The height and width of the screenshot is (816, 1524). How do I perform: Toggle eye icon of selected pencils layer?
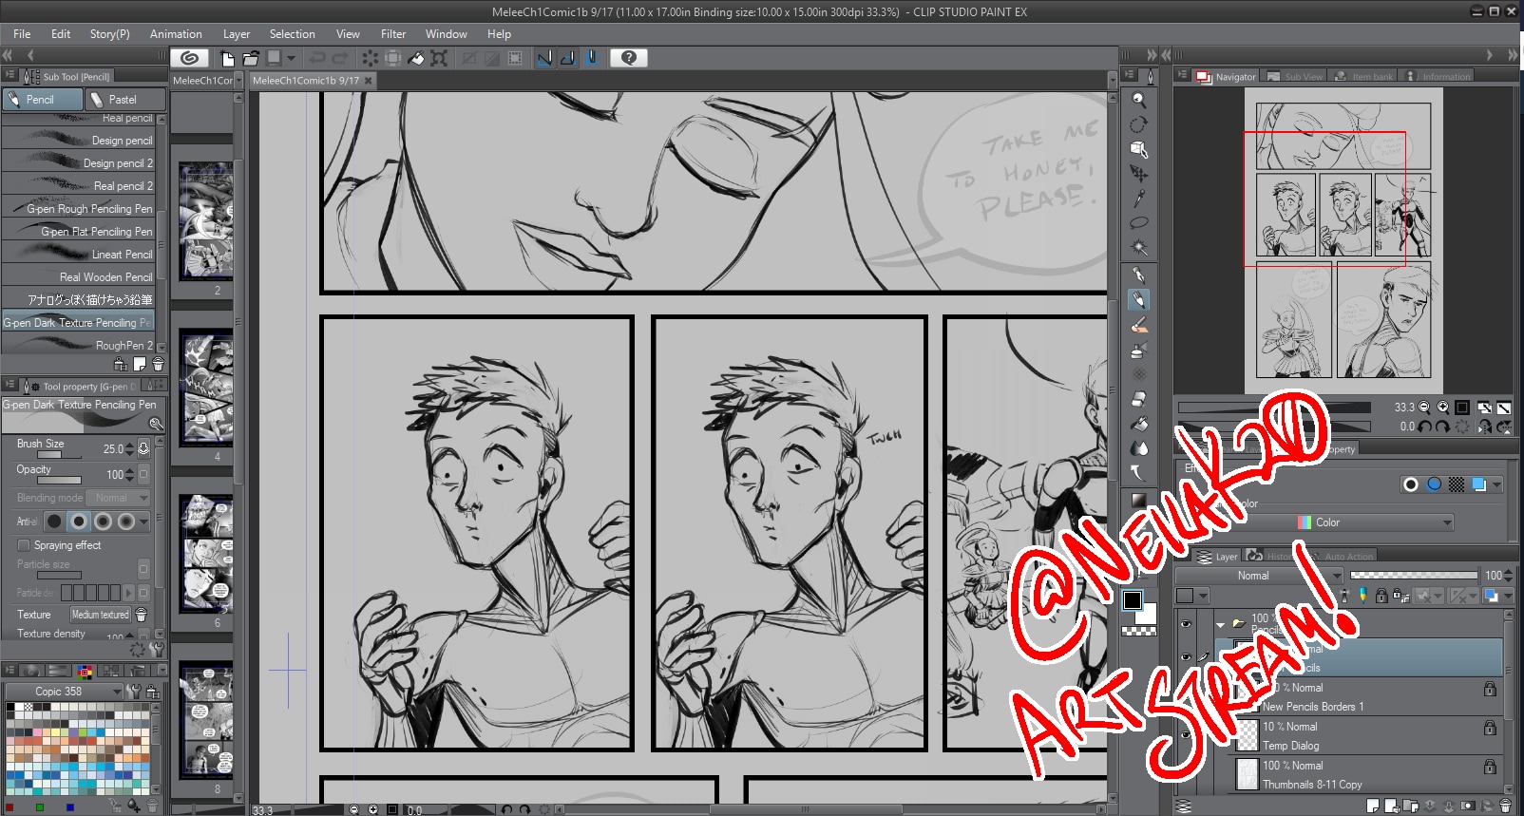[1186, 657]
